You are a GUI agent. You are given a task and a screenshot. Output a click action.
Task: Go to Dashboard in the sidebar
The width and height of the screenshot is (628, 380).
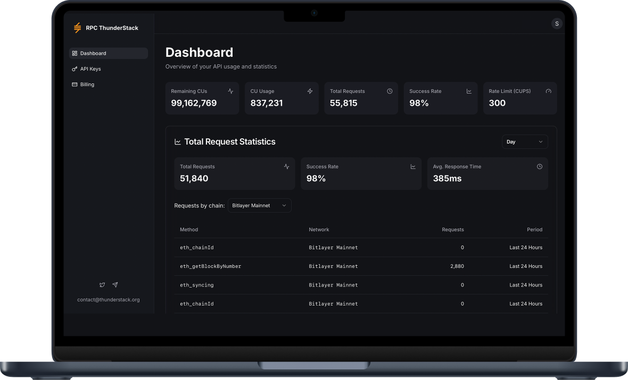click(x=108, y=53)
